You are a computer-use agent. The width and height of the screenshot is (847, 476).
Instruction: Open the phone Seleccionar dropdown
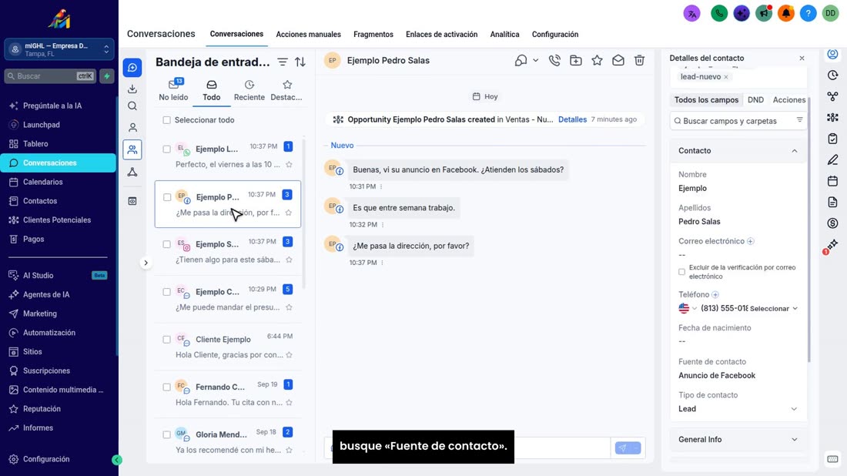tap(774, 309)
